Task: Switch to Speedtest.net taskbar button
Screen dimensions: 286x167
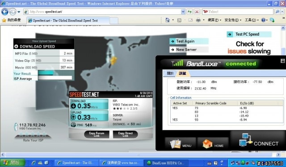Action: [x=76, y=163]
